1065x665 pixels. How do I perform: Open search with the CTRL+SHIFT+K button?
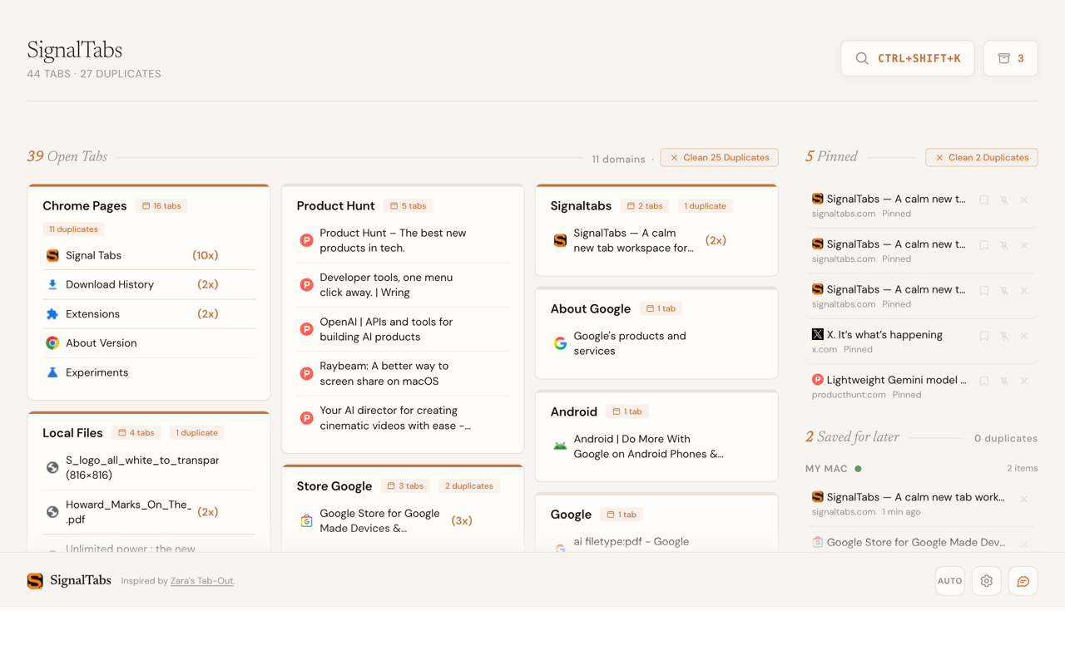(908, 58)
